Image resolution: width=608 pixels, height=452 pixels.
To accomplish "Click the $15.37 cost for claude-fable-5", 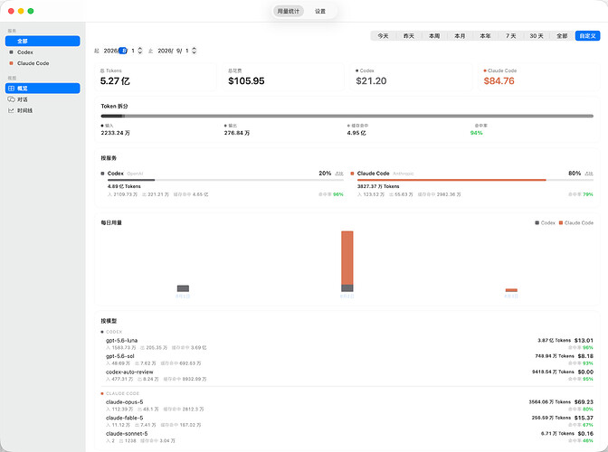I will coord(584,418).
